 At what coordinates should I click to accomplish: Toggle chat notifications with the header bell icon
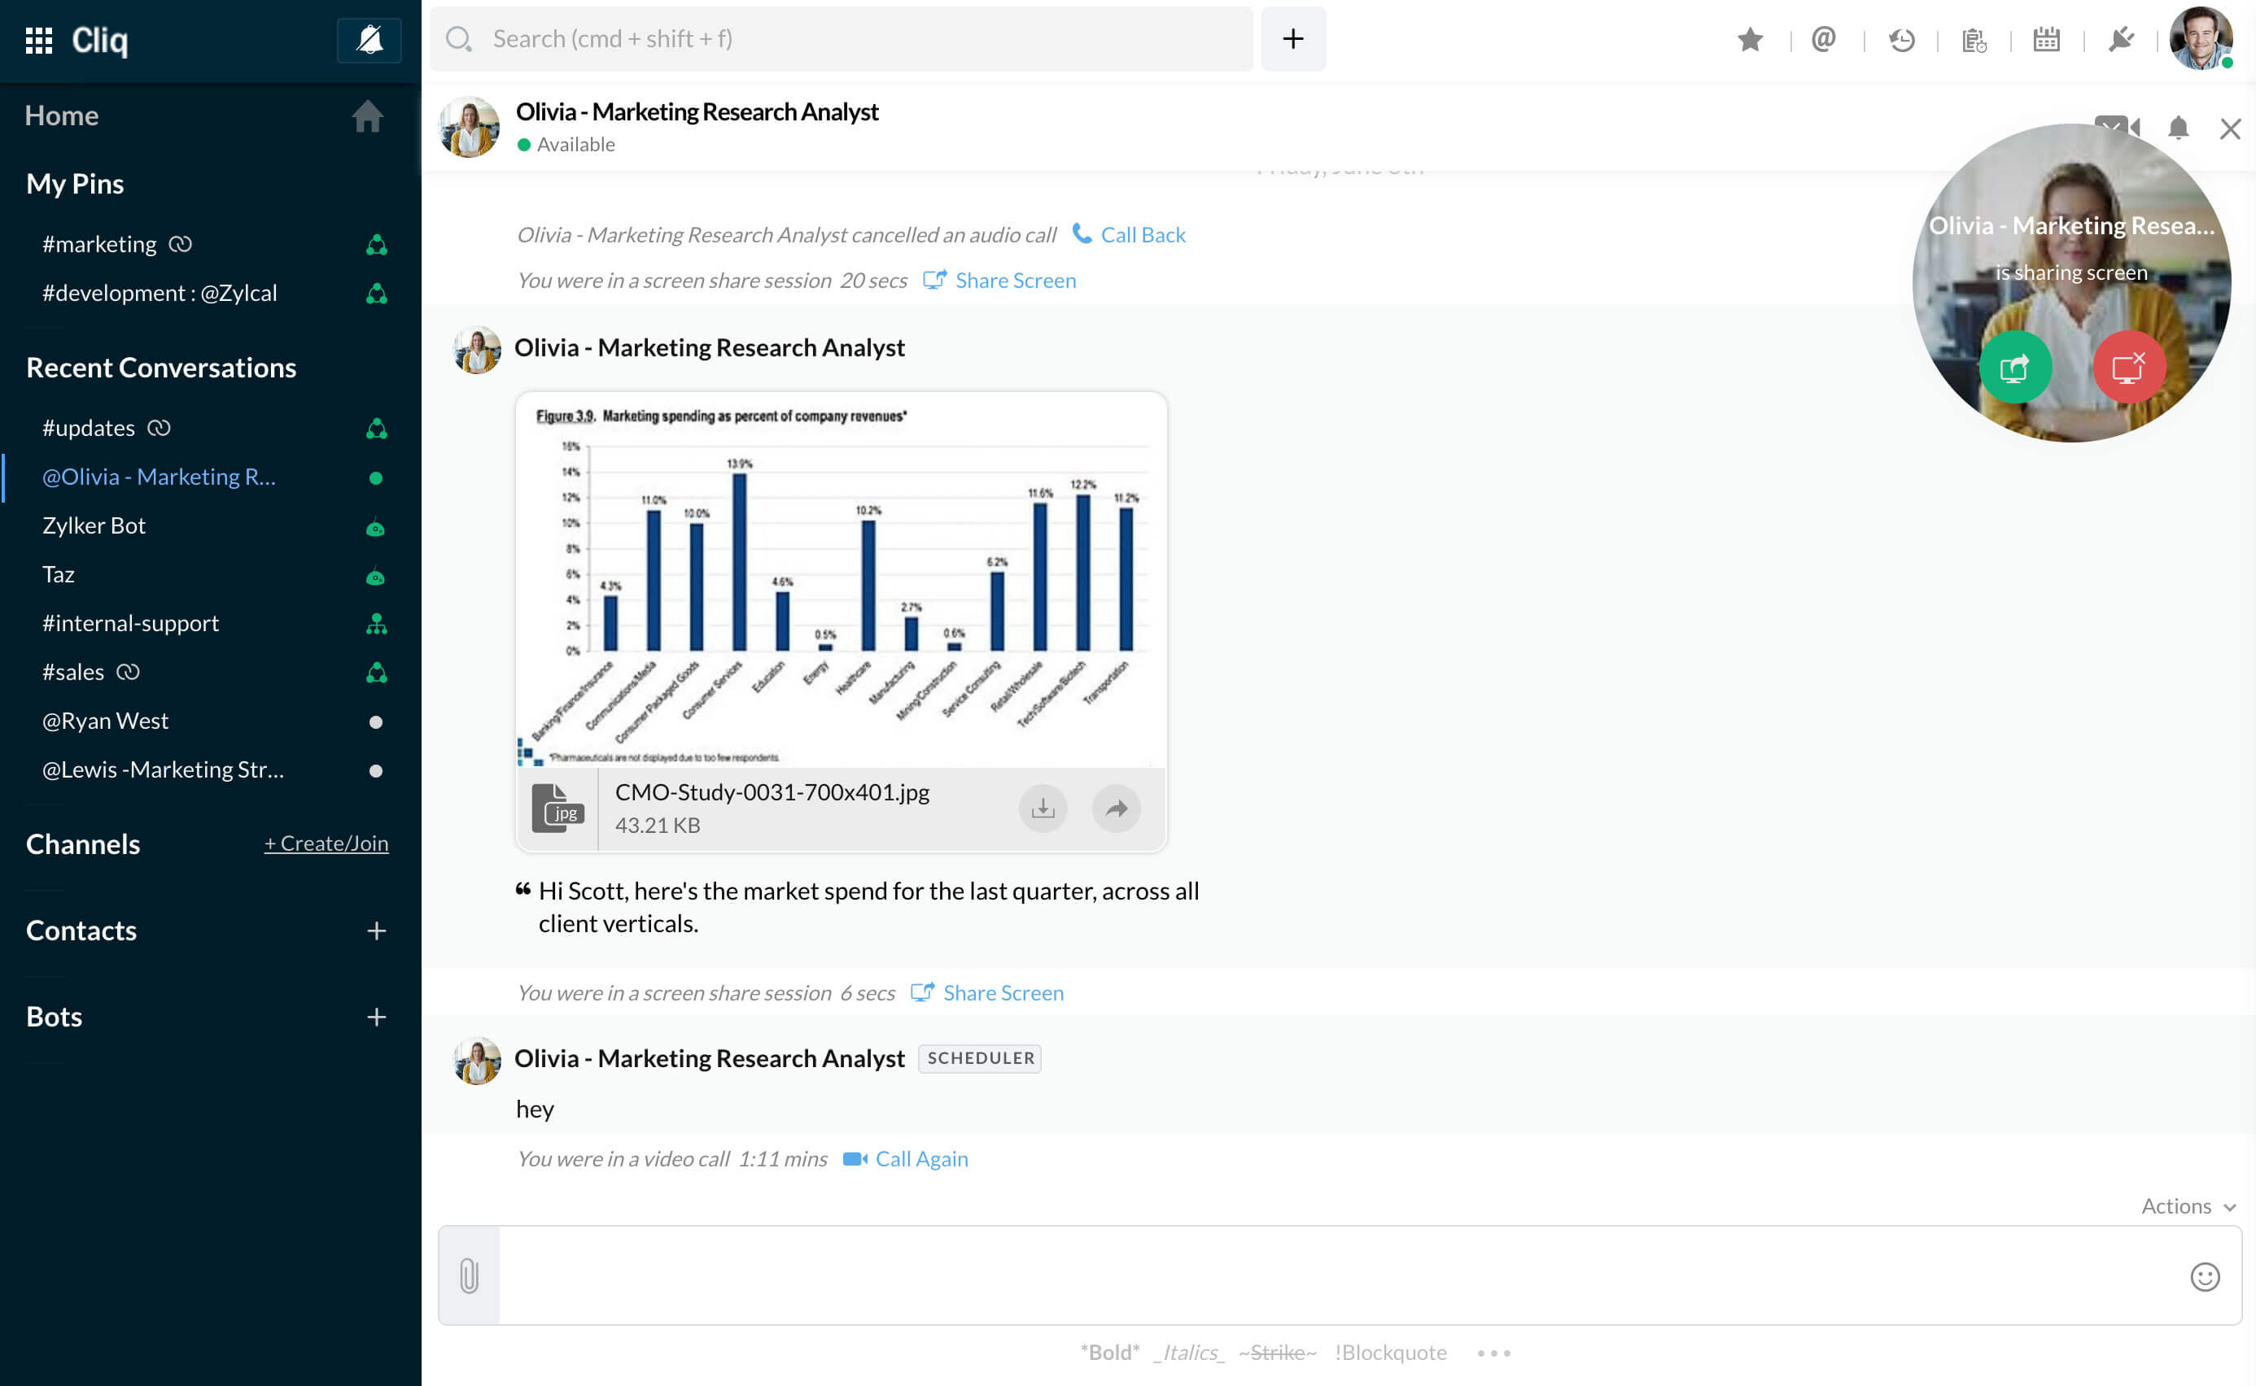pyautogui.click(x=2178, y=129)
